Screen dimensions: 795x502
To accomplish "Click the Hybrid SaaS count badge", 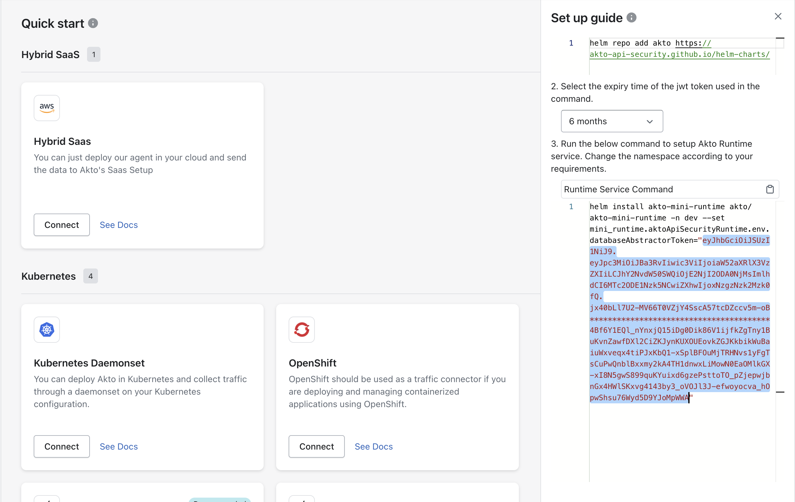I will [94, 55].
